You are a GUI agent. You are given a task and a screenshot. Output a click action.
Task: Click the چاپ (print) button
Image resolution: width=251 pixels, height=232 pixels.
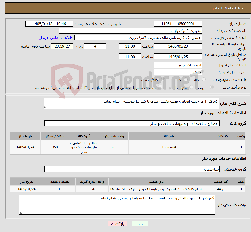pyautogui.click(x=140, y=224)
